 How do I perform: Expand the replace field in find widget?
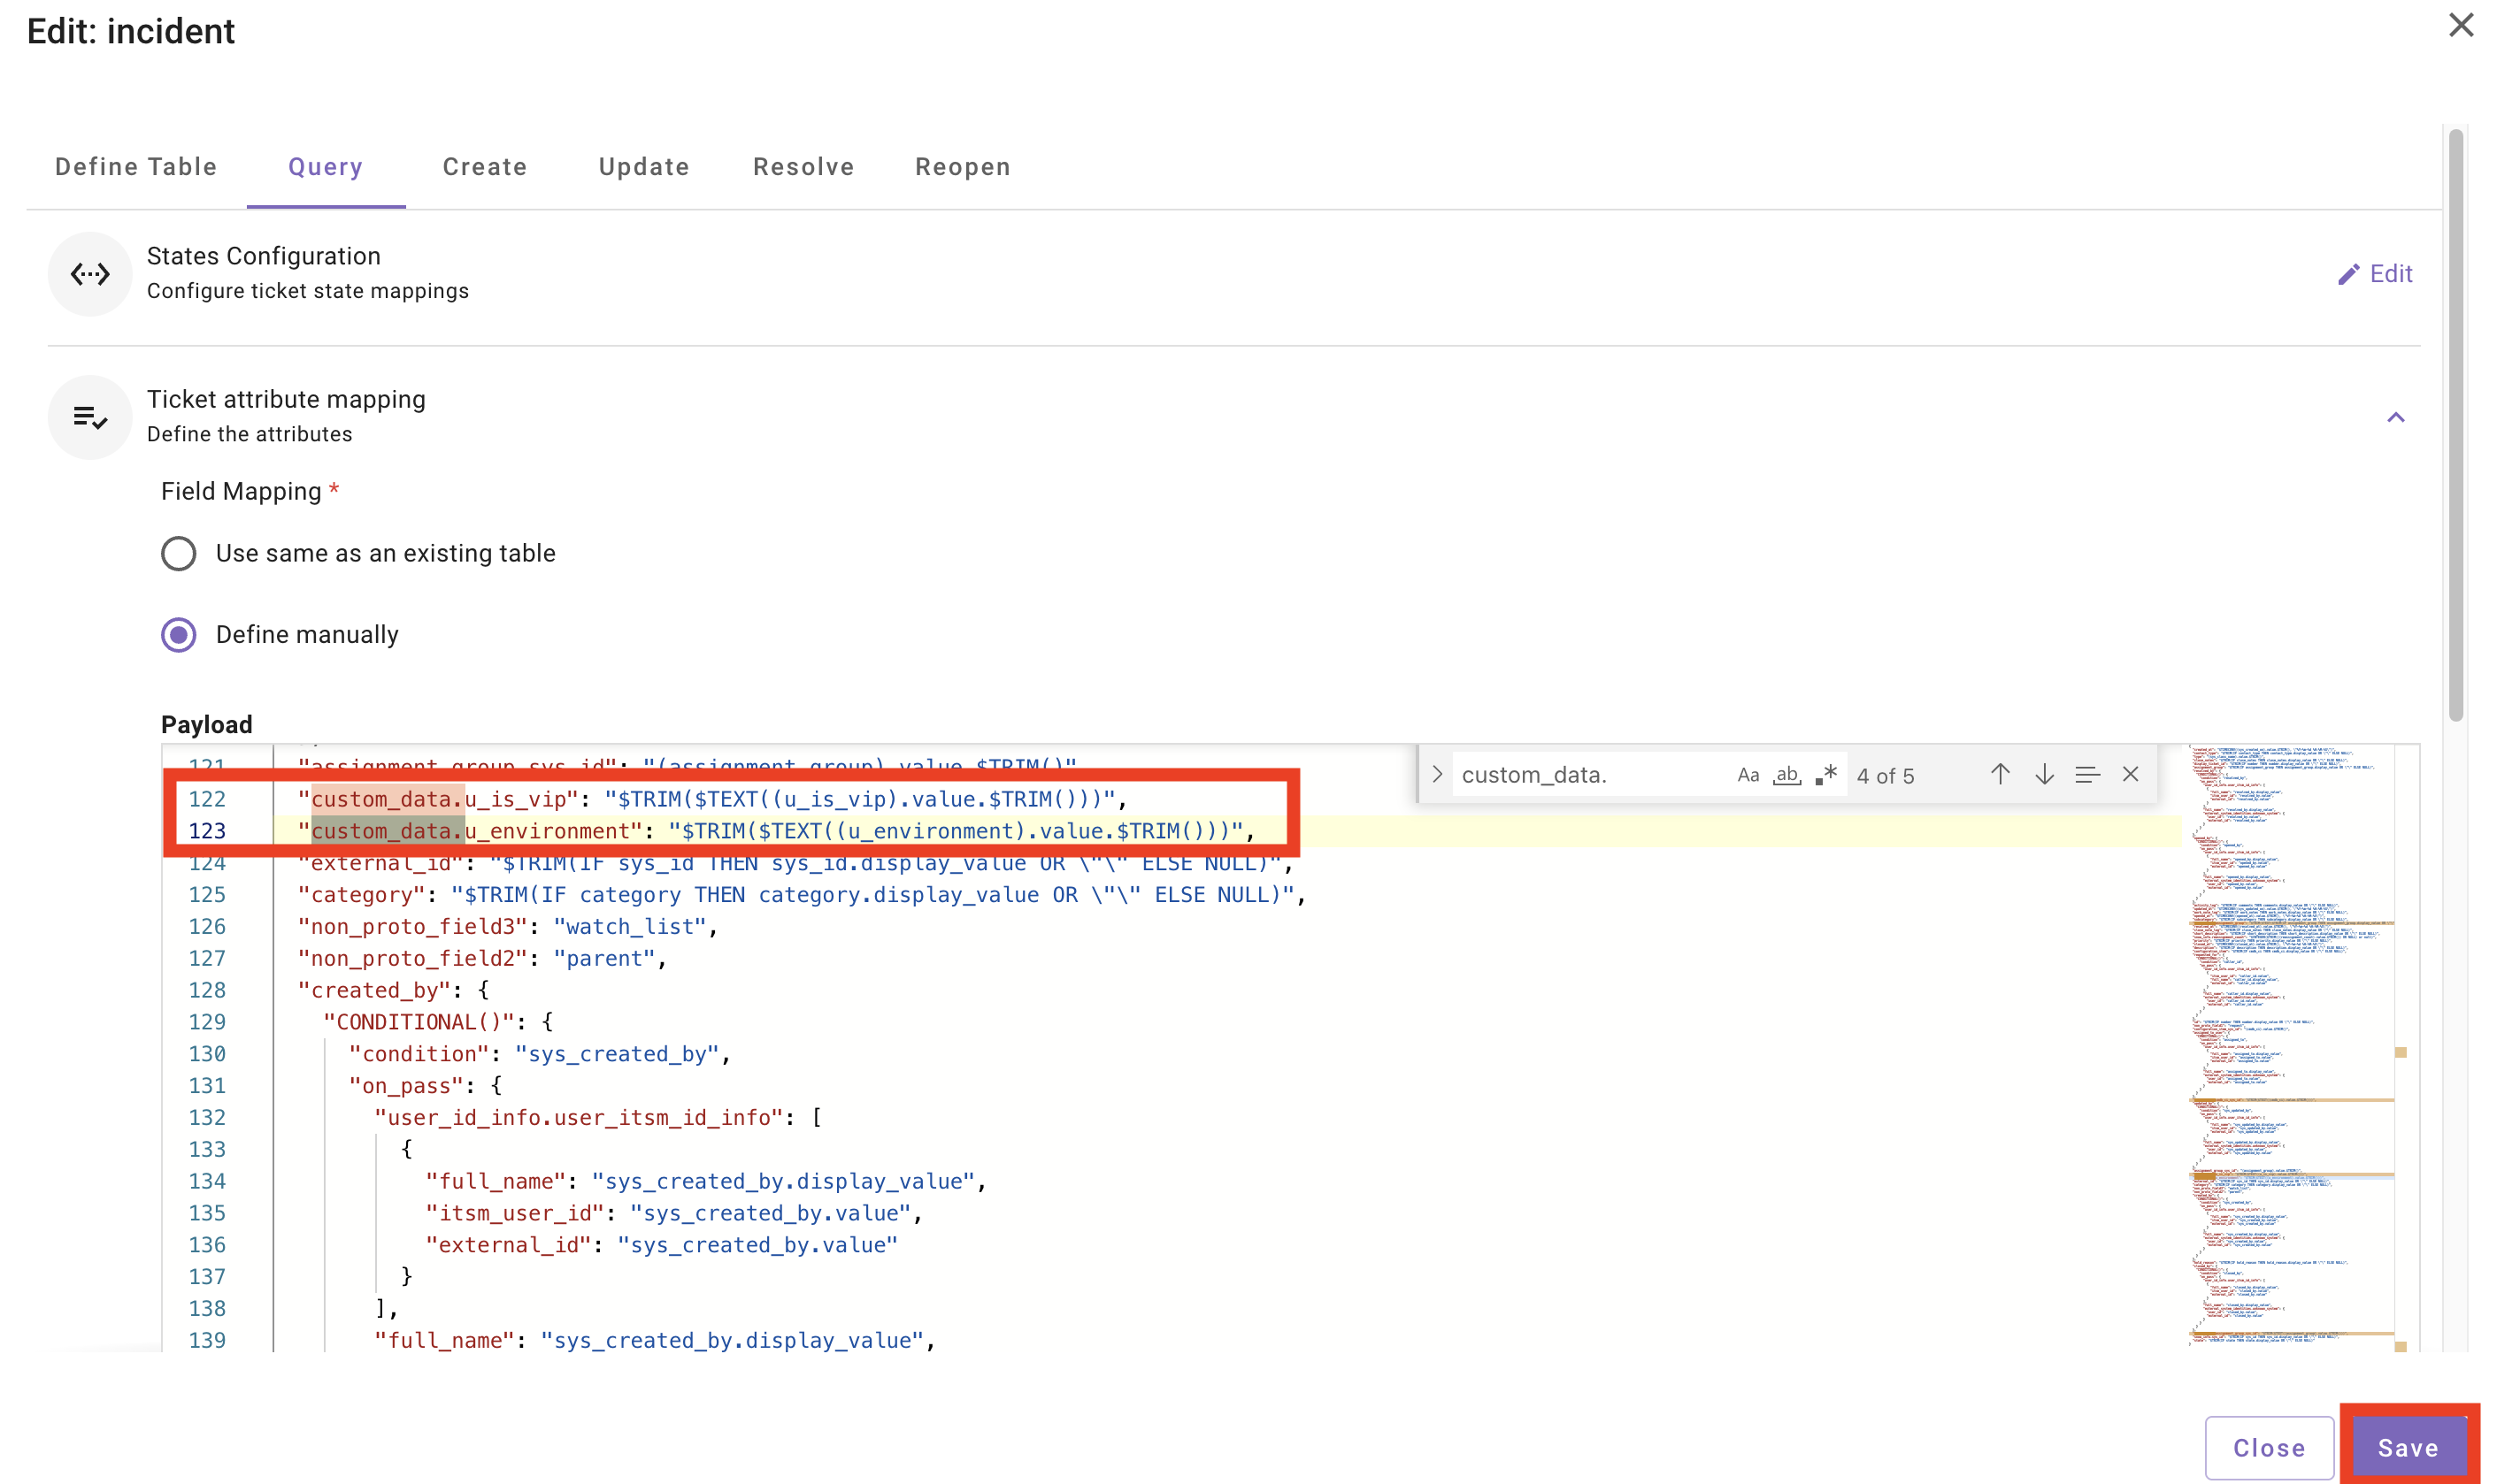click(1437, 774)
